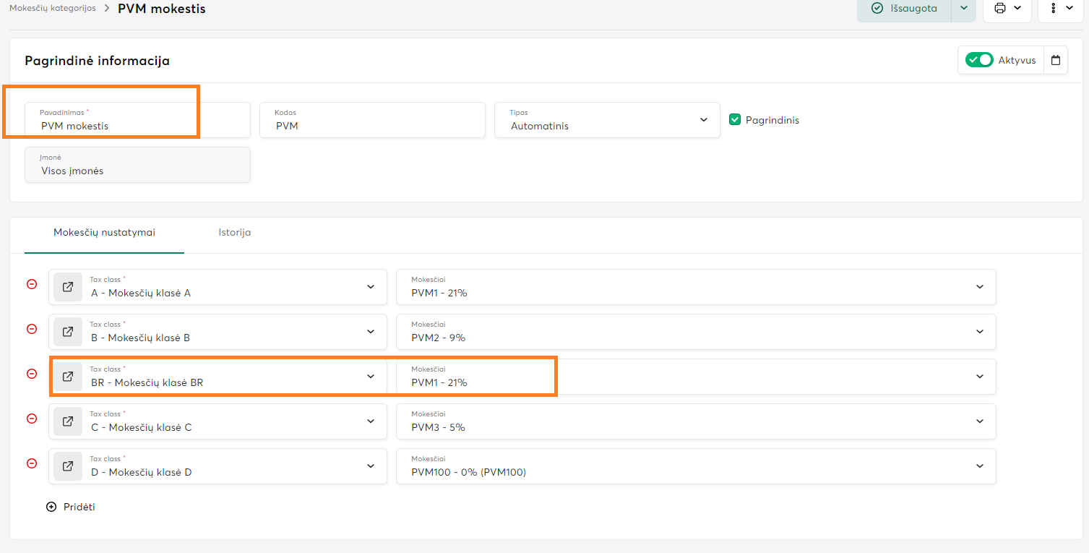Go back to Mokesčių kategorijos breadcrumb
The image size is (1089, 553).
click(53, 9)
